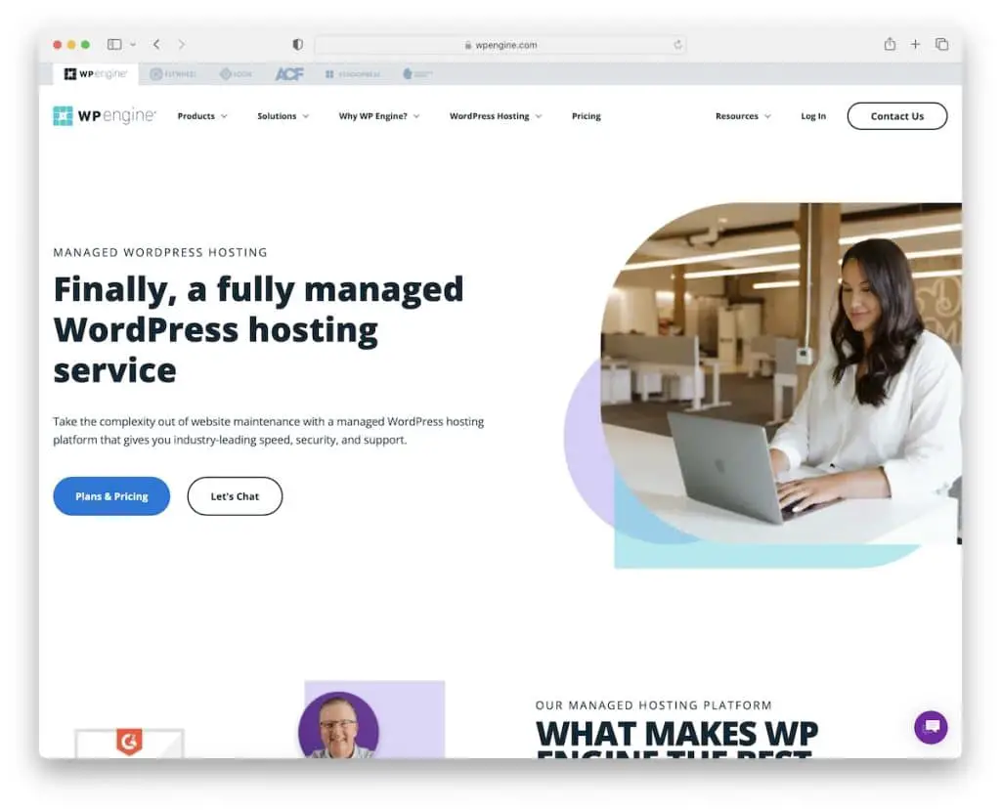This screenshot has width=1001, height=810.
Task: Switch to the Flywheel brand tab
Action: click(173, 74)
